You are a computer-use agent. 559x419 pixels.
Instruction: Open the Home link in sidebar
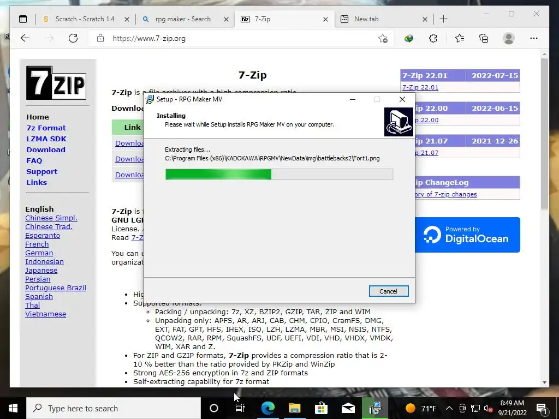coord(38,117)
